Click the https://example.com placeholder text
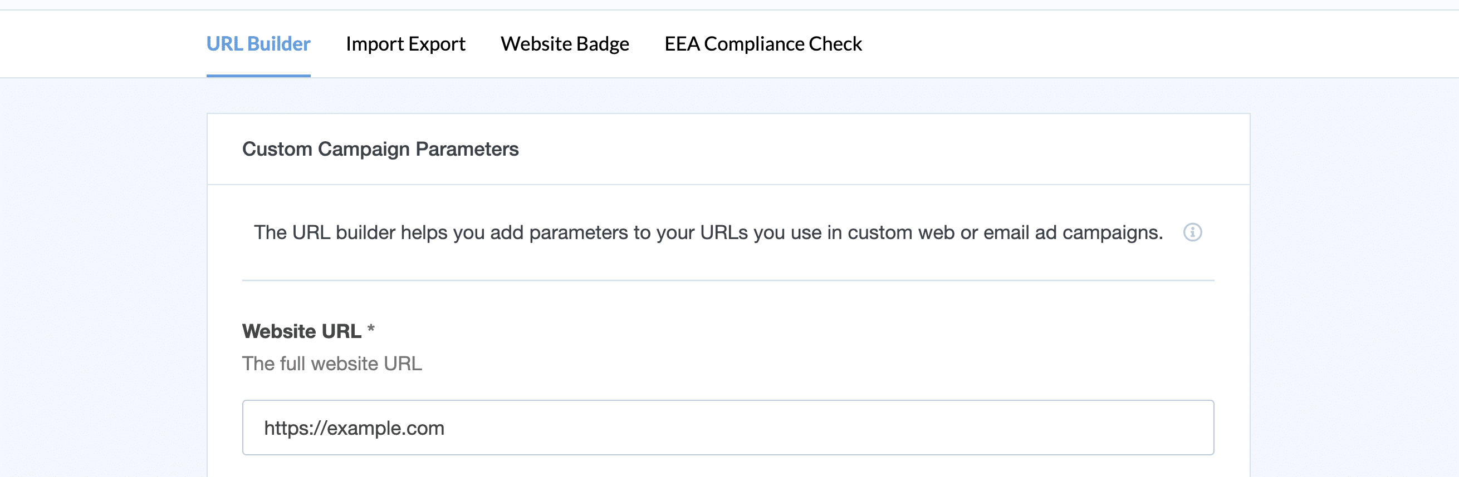The image size is (1459, 477). 354,428
